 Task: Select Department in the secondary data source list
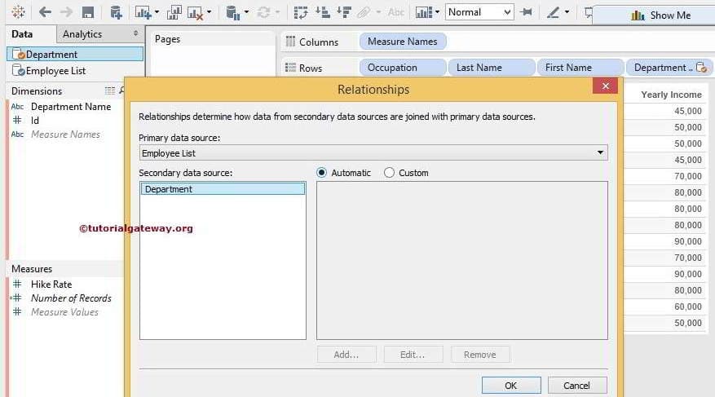[x=223, y=189]
